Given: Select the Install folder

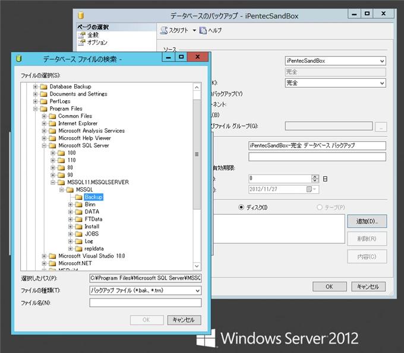Looking at the screenshot, I should (x=92, y=227).
